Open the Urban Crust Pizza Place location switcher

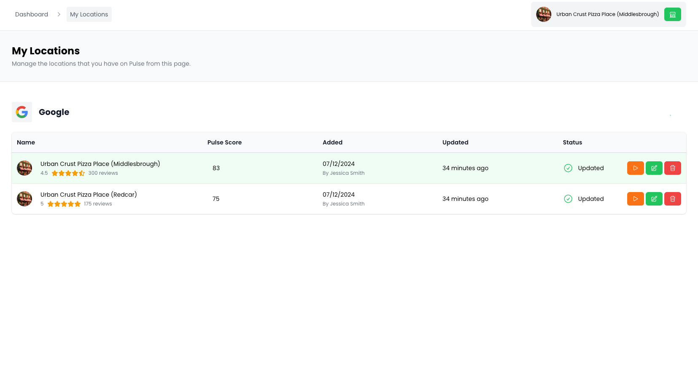[607, 14]
